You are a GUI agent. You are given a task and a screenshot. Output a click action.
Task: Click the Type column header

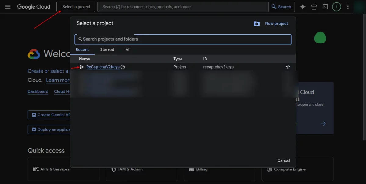click(178, 59)
